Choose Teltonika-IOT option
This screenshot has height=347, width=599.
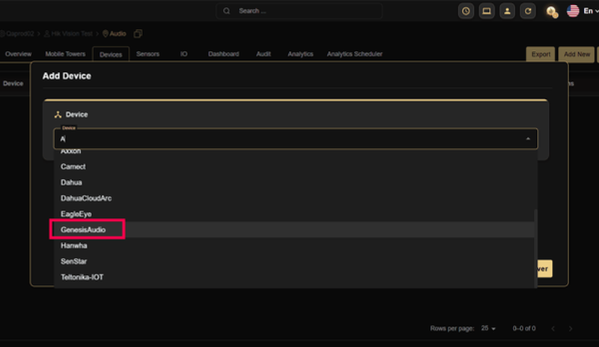(x=295, y=277)
